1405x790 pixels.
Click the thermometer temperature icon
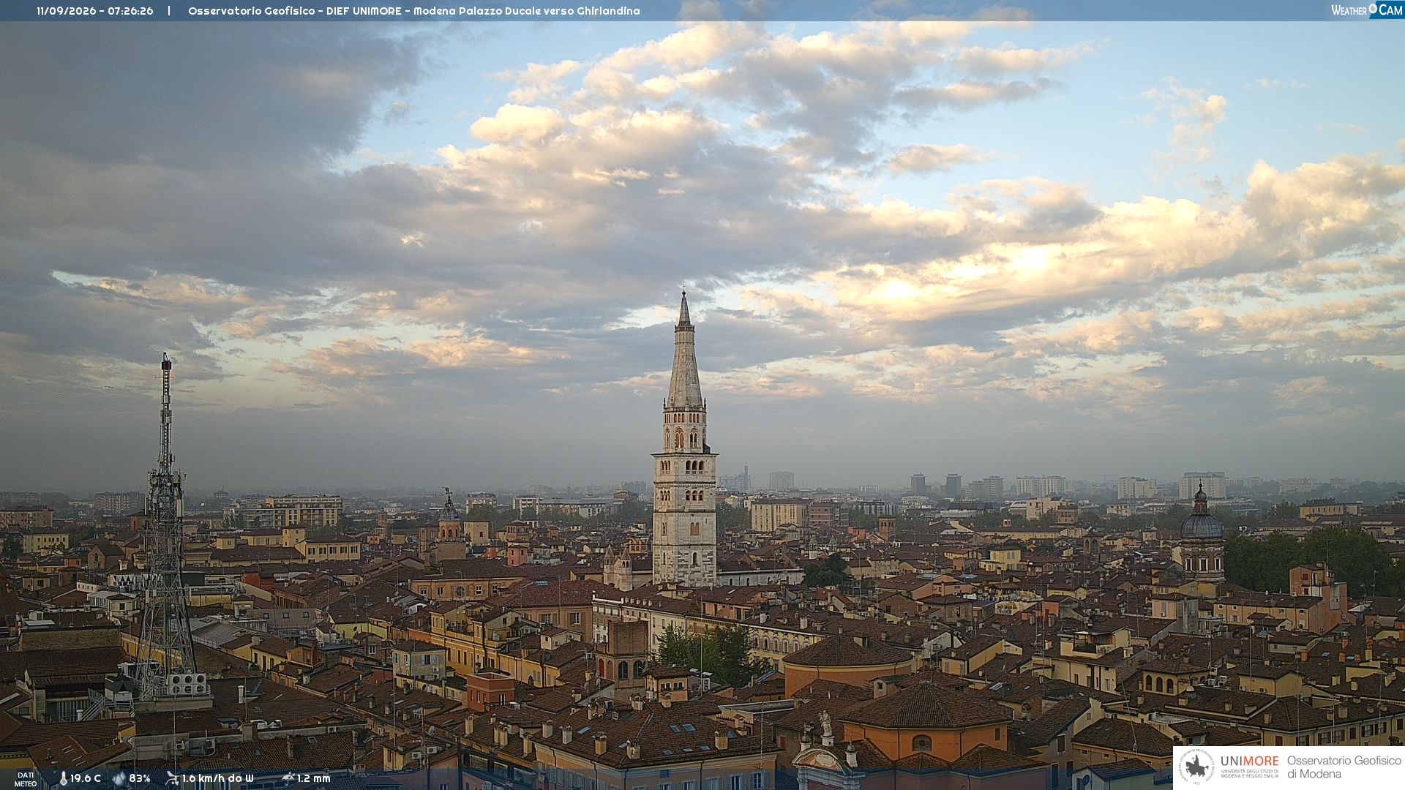pos(64,778)
